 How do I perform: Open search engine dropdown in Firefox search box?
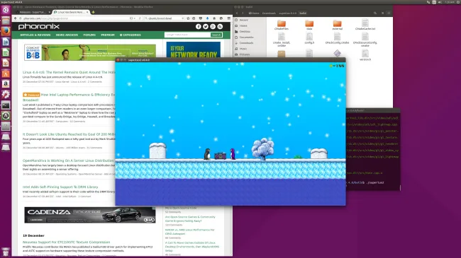tap(146, 18)
